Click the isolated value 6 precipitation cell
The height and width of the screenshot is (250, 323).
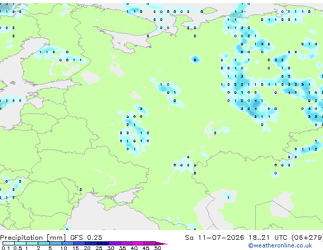click(x=195, y=60)
